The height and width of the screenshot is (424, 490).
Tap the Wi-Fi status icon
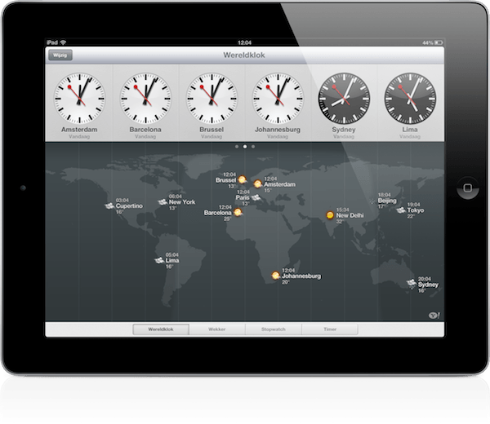63,42
